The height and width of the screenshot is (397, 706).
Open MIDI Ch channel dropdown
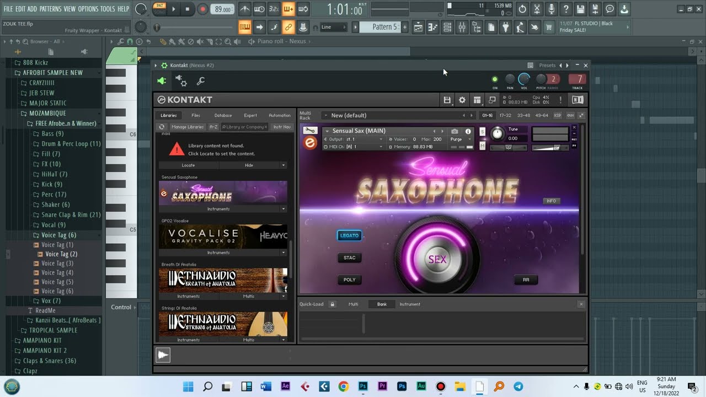click(353, 147)
